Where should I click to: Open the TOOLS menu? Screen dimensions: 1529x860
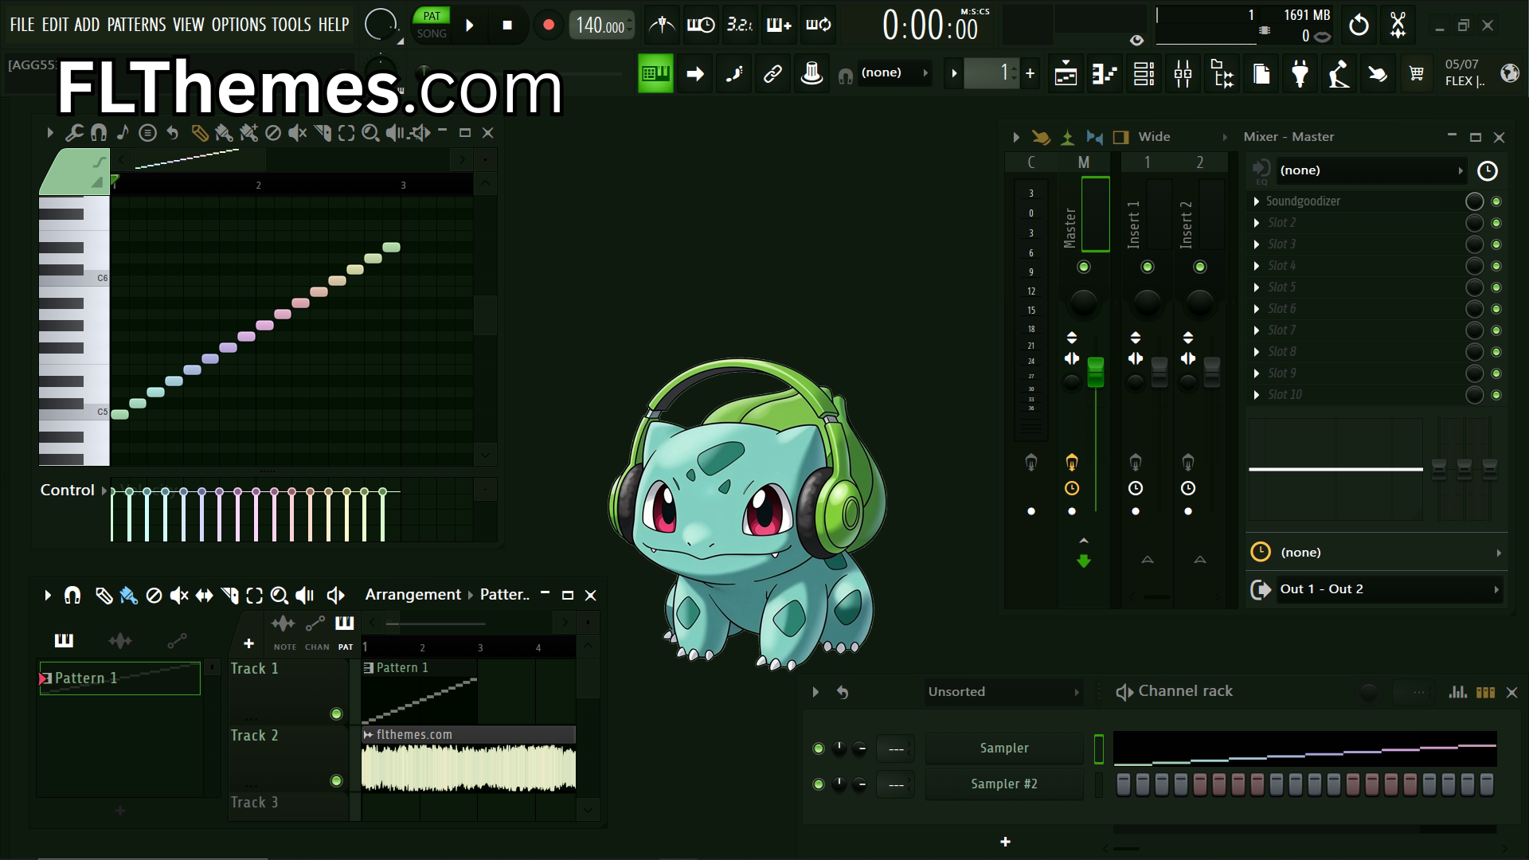pos(291,25)
